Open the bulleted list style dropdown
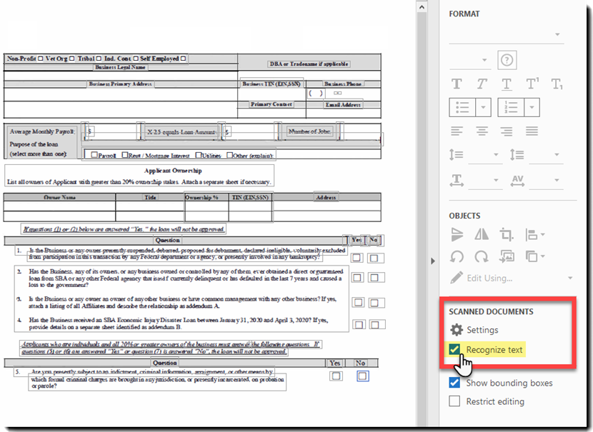593x432 pixels. (x=483, y=107)
